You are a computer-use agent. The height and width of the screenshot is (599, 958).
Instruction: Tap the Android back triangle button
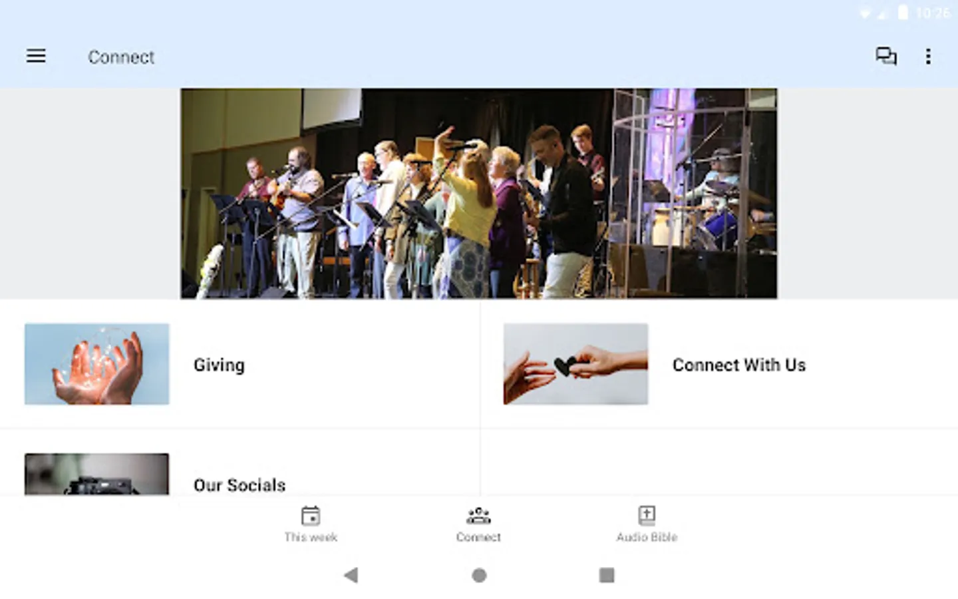(x=351, y=575)
